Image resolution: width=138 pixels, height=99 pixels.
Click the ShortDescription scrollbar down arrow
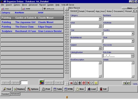[x=100, y=76]
